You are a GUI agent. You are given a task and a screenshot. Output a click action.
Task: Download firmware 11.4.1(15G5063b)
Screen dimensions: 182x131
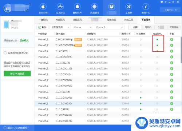click(171, 45)
